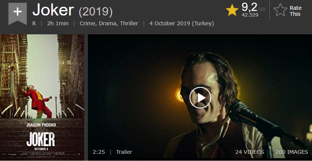
Task: Browse all 24 VIDEOS
Action: point(250,152)
